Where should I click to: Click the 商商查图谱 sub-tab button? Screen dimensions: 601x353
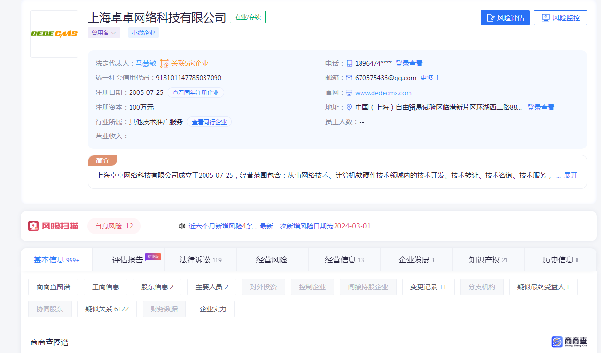coord(53,287)
